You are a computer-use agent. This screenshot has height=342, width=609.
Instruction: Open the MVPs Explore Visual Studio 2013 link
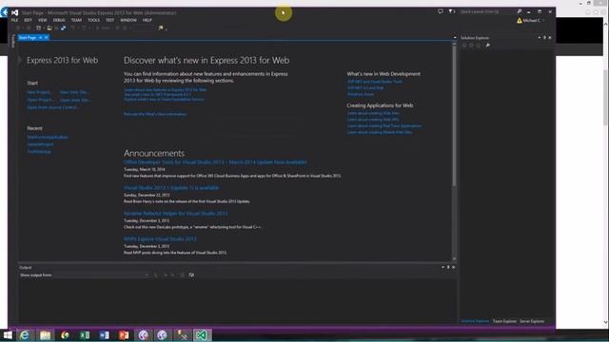(161, 238)
